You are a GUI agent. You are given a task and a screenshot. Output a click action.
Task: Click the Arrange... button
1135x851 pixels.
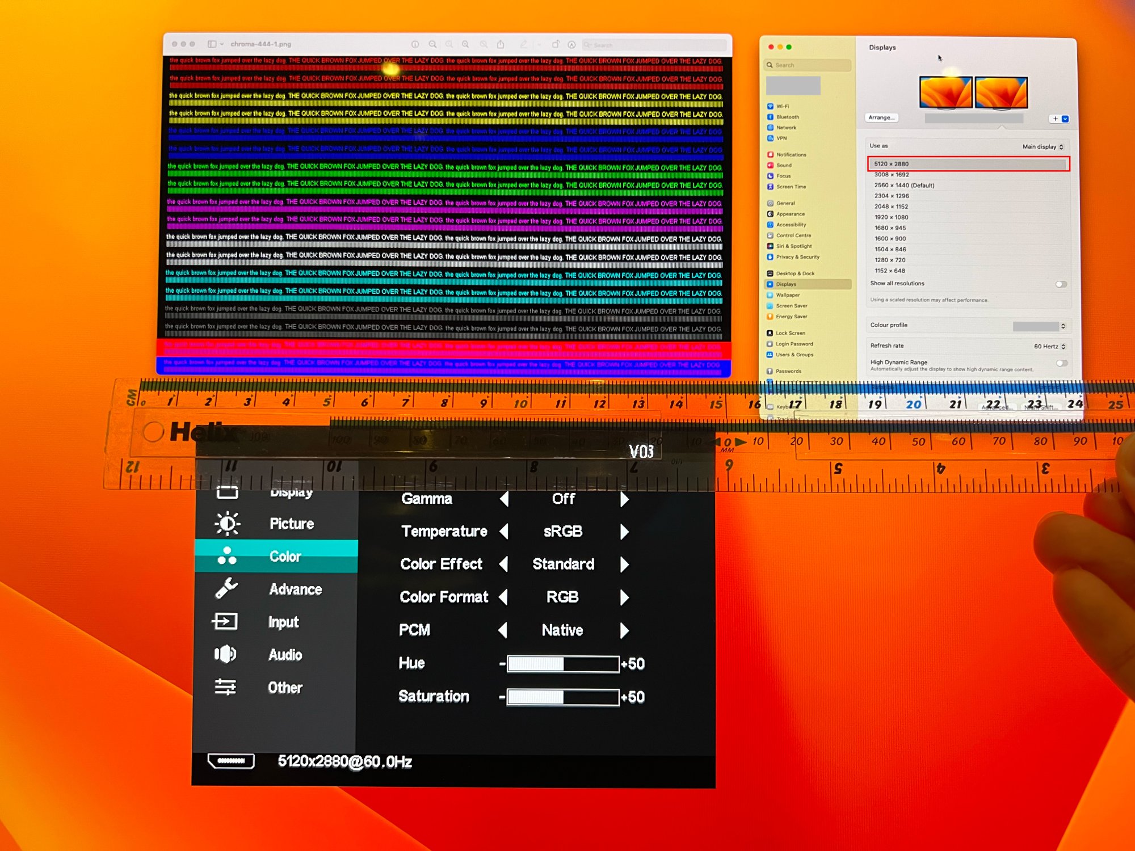click(881, 117)
